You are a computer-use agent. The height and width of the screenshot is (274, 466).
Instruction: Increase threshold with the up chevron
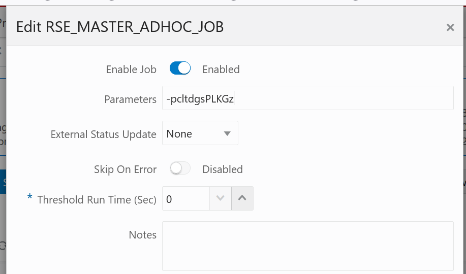point(242,198)
